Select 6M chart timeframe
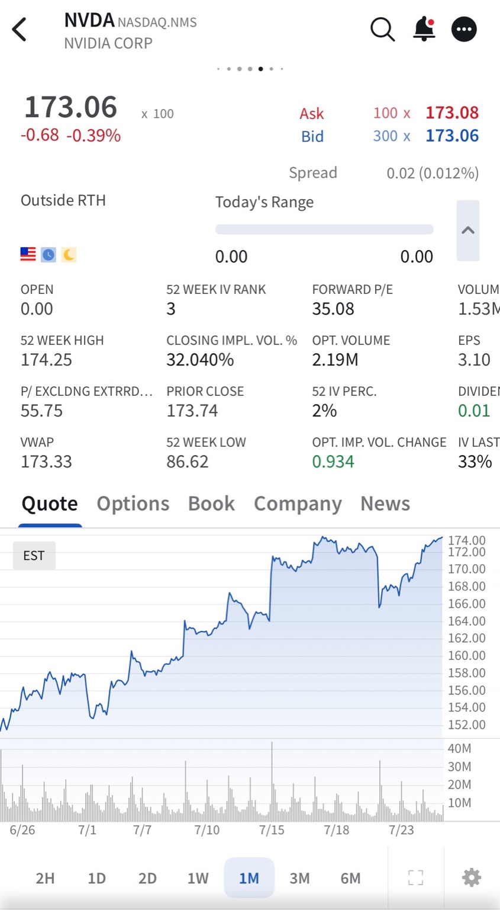Screen dimensions: 500x910 click(x=351, y=878)
